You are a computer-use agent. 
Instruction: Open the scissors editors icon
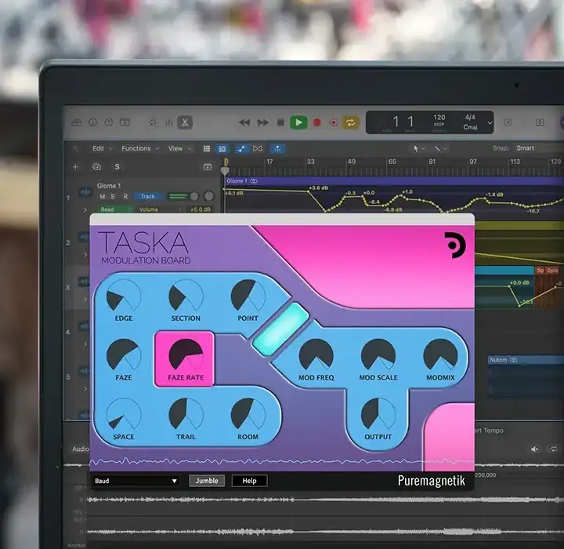tap(185, 122)
